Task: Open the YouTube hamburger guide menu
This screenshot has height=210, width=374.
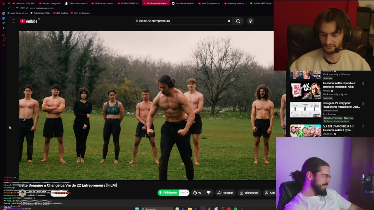Action: (13, 21)
